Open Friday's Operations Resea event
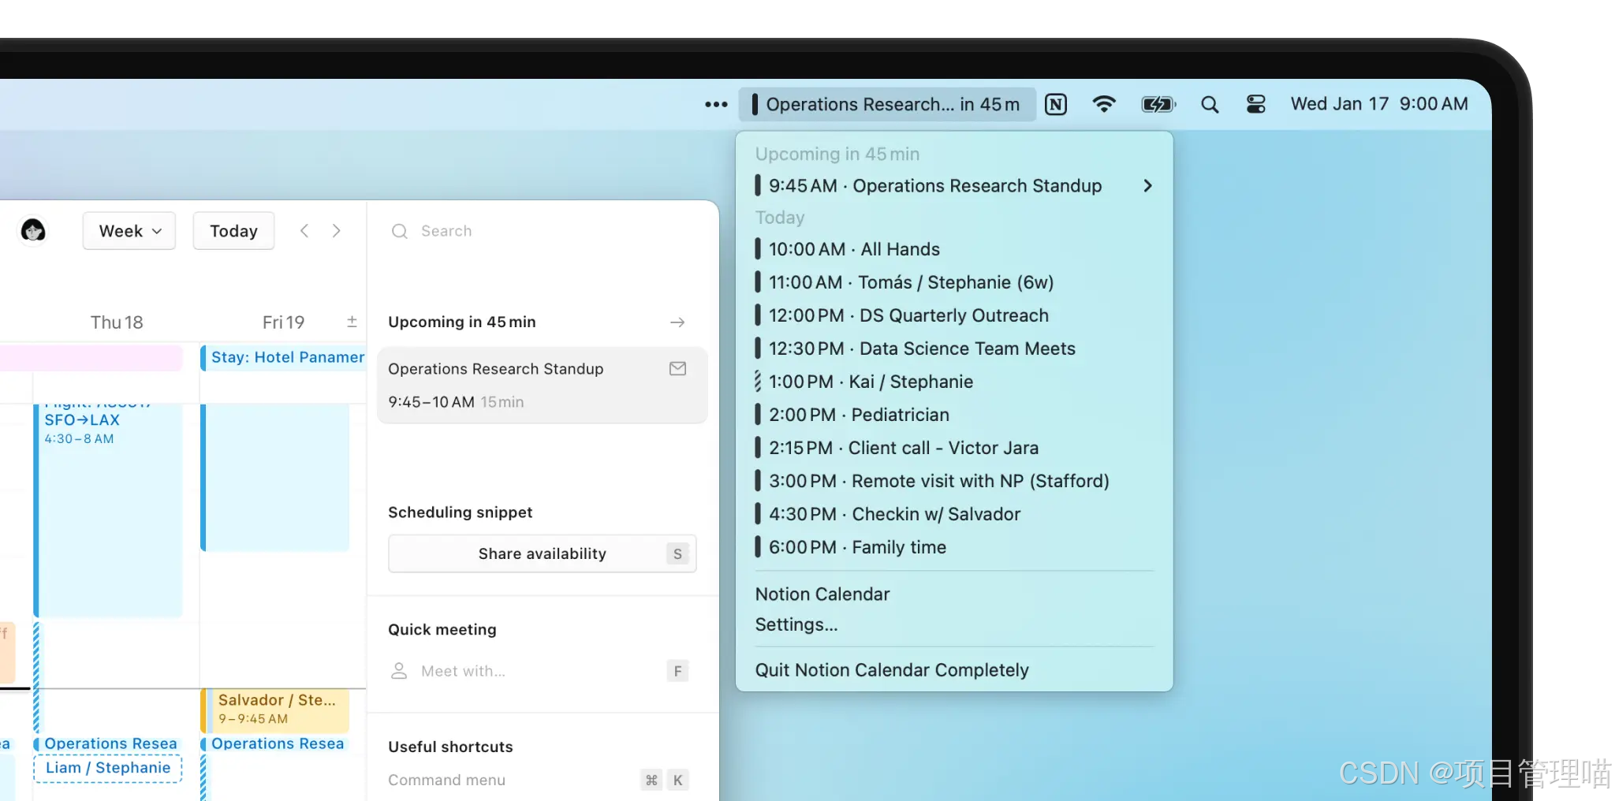Image resolution: width=1615 pixels, height=801 pixels. [275, 743]
